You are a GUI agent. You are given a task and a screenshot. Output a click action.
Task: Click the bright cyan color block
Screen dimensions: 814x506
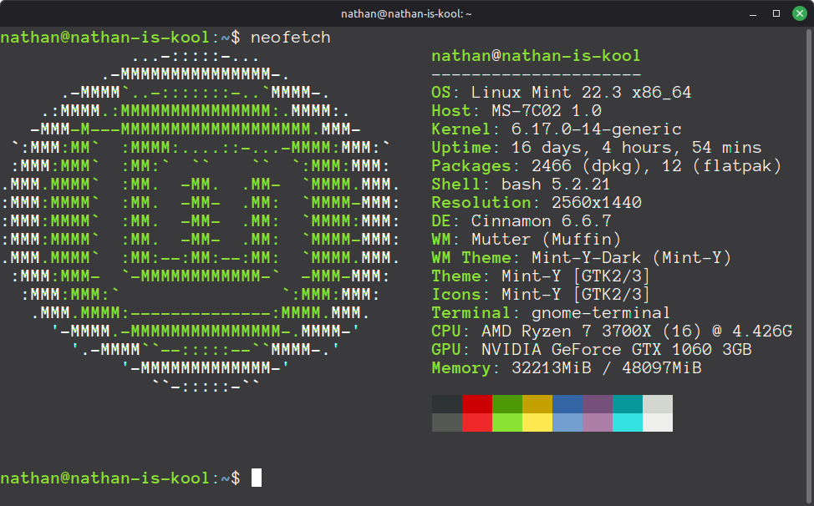click(x=628, y=423)
